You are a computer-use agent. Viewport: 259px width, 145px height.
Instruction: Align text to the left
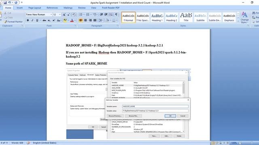(81, 21)
